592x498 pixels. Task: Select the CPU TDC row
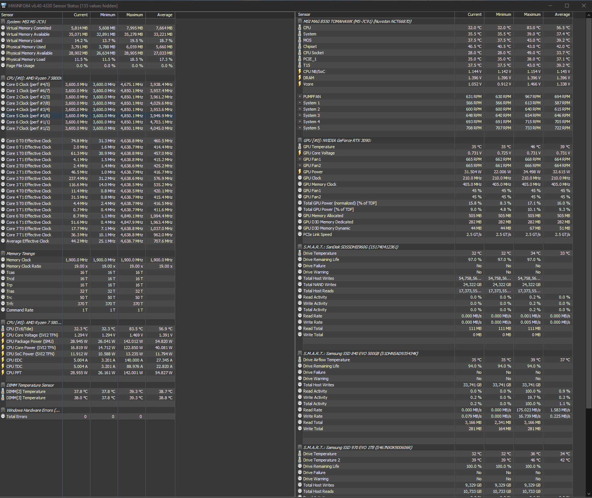click(87, 366)
